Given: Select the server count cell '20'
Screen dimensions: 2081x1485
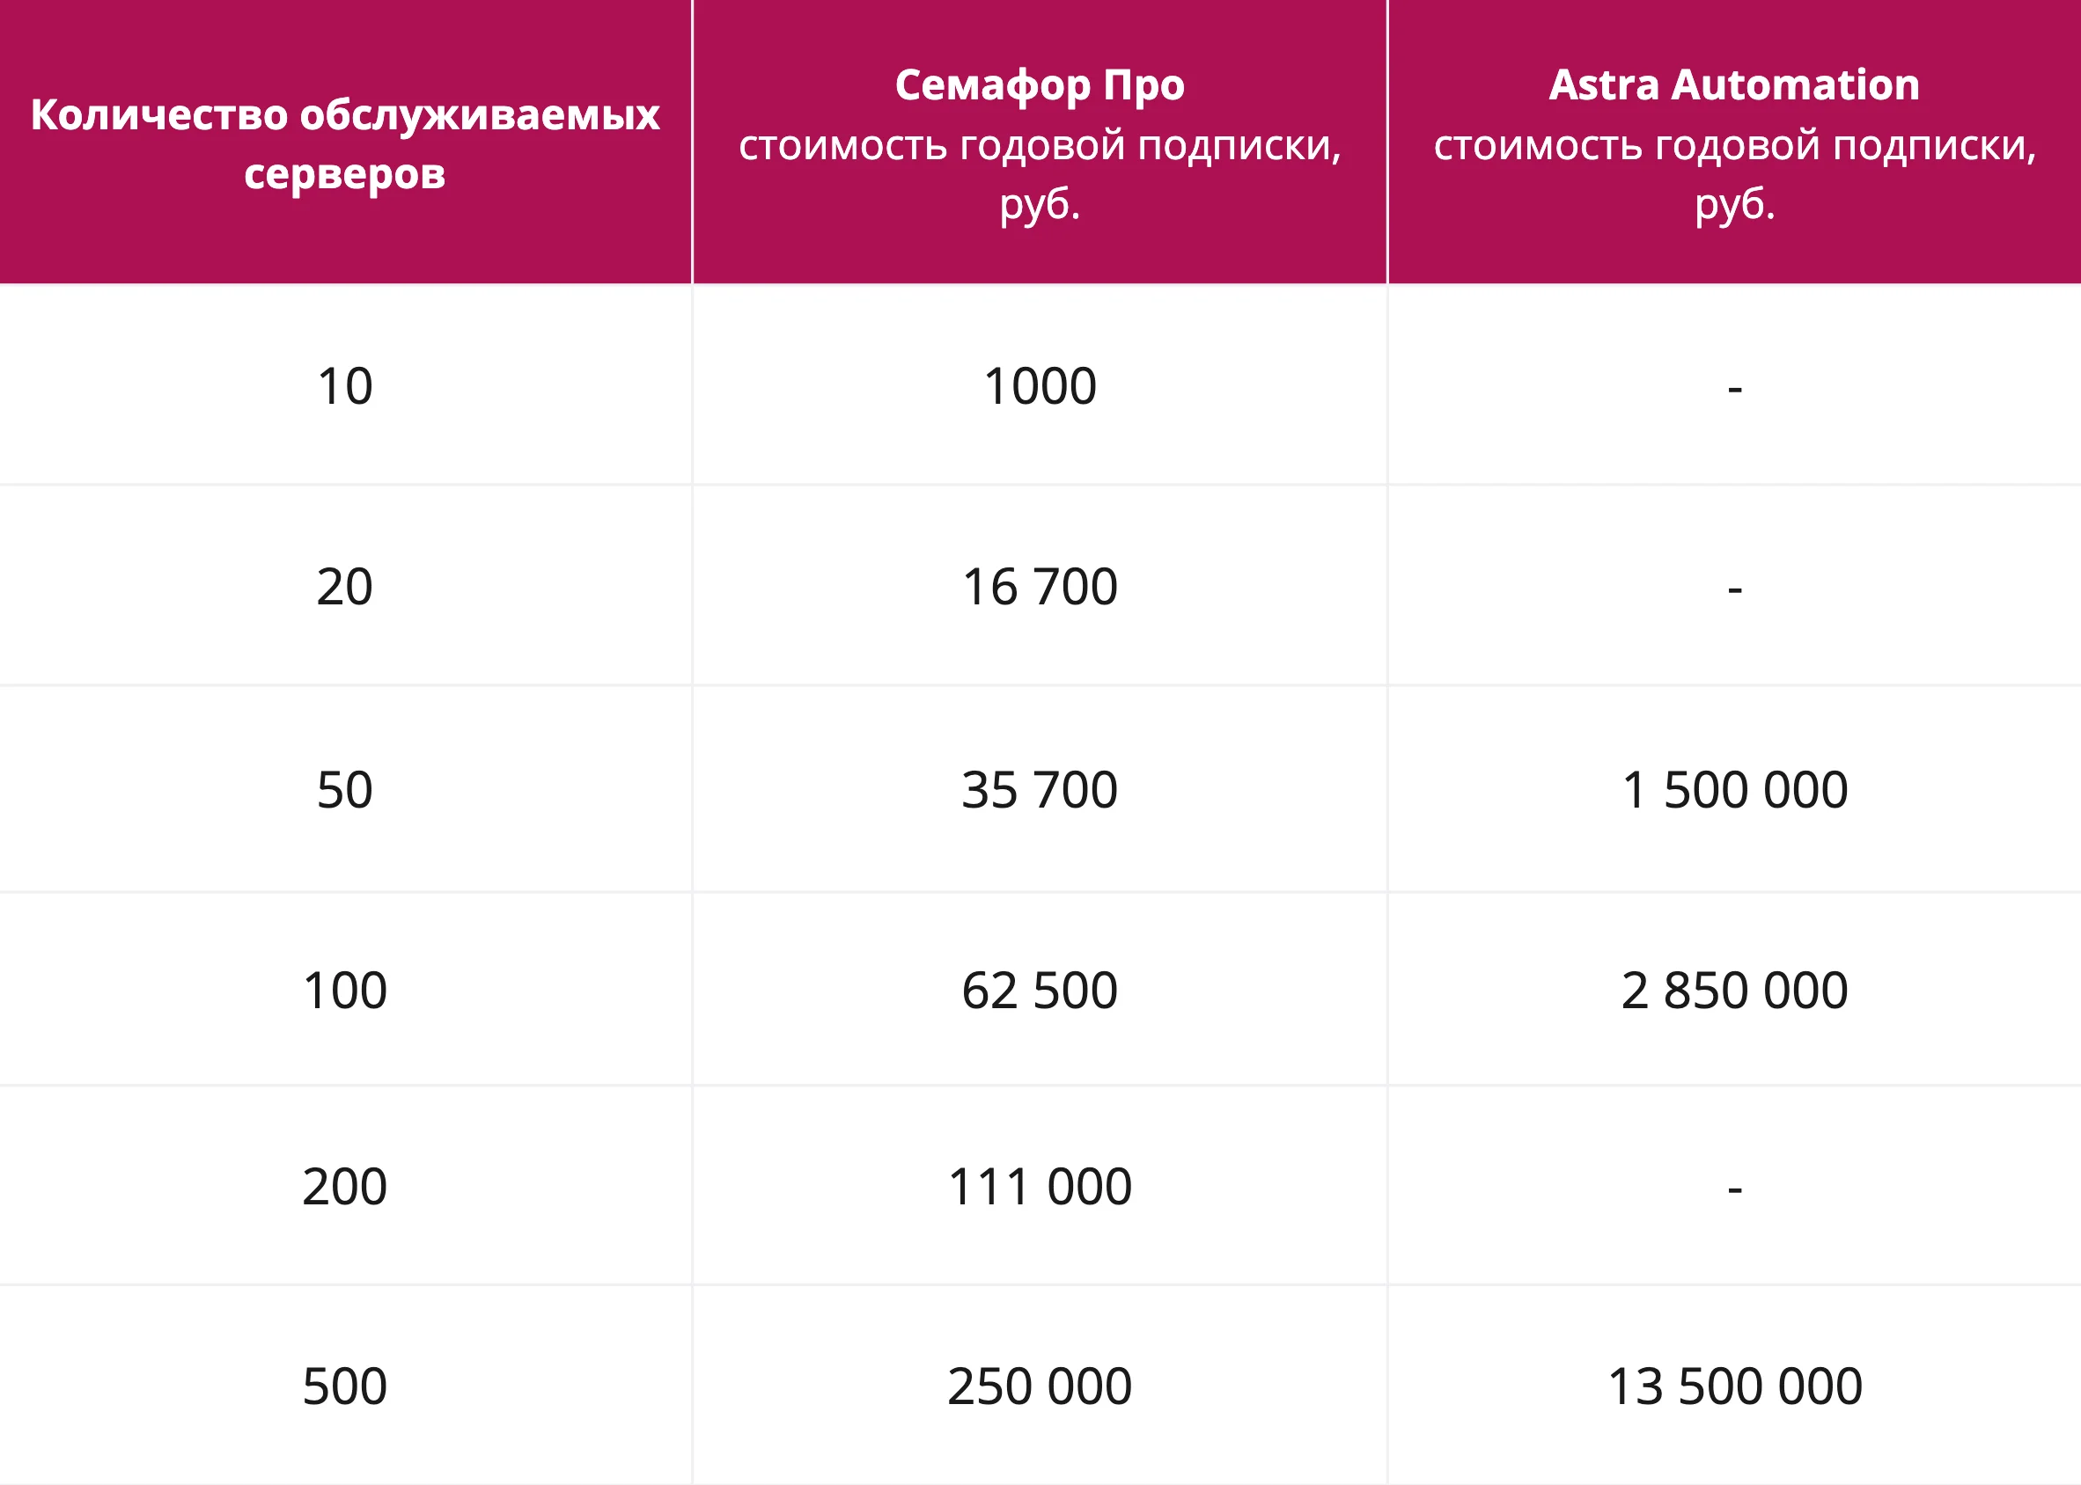Looking at the screenshot, I should point(345,586).
